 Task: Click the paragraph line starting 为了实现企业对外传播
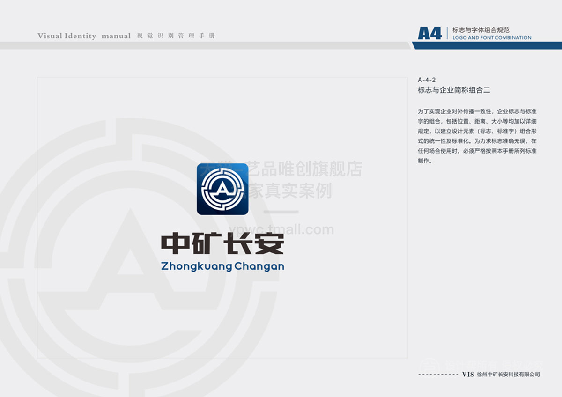[x=477, y=111]
